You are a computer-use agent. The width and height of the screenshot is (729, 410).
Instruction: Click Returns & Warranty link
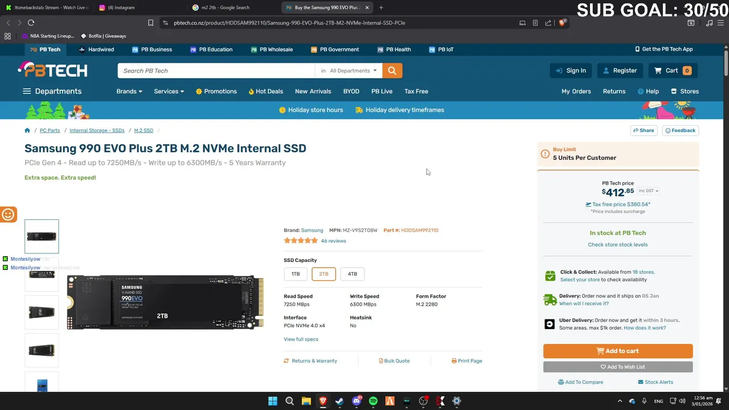click(x=310, y=361)
